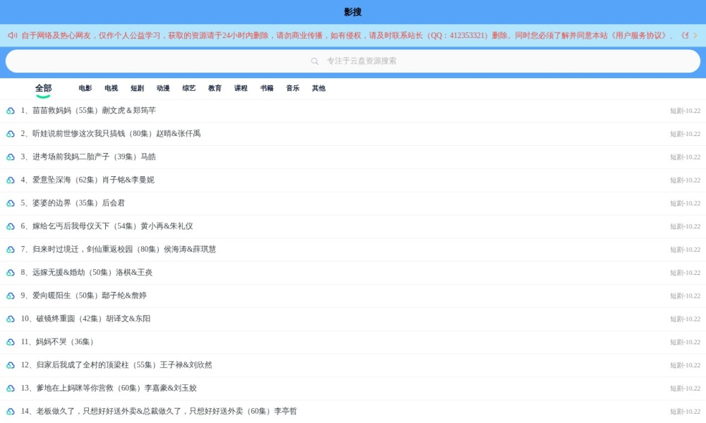Click cloud icon beside 苗苗救妈妈 entry
This screenshot has height=423, width=706.
11,111
